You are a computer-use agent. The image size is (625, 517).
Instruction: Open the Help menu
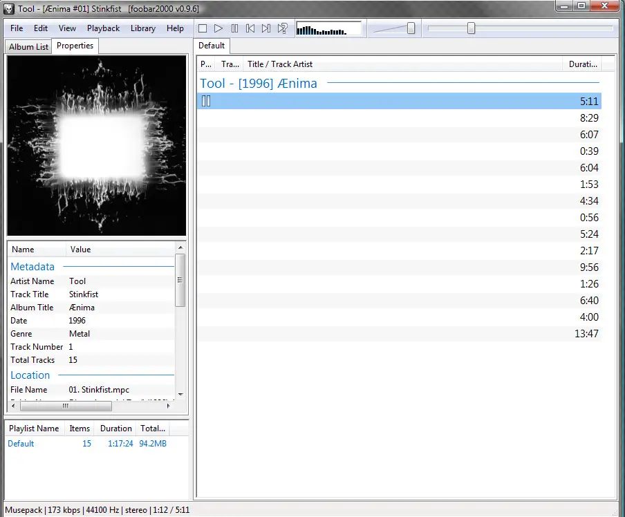(175, 28)
